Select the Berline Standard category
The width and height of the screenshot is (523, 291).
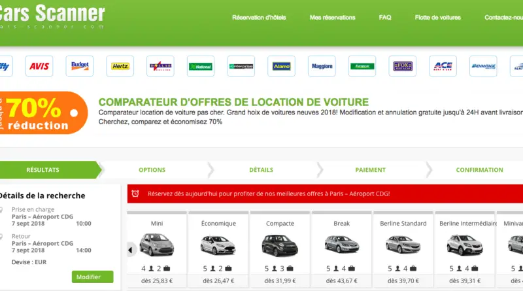coord(403,249)
